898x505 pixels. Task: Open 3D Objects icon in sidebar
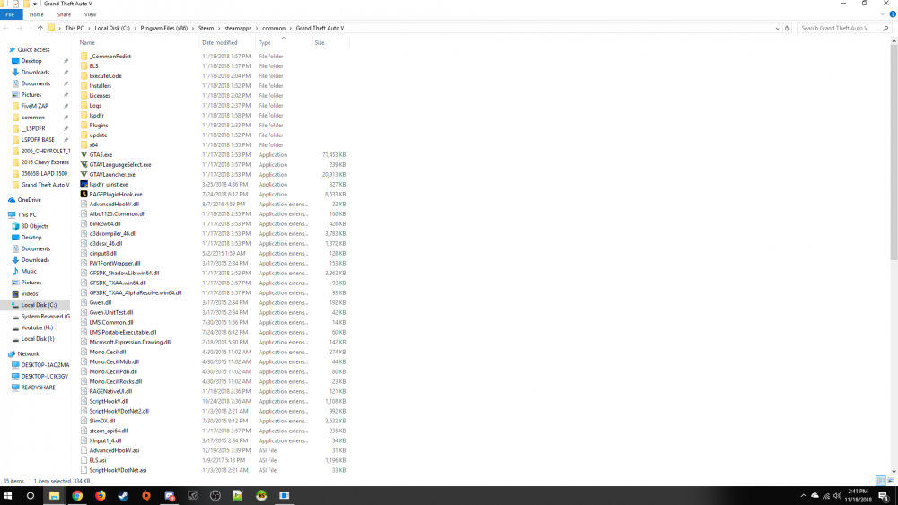point(15,226)
